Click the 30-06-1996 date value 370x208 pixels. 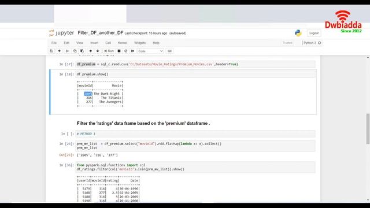click(x=129, y=189)
